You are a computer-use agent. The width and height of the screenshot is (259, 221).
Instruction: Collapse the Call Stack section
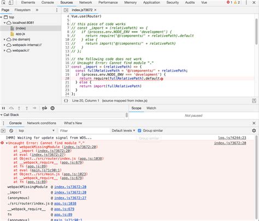tap(2, 115)
